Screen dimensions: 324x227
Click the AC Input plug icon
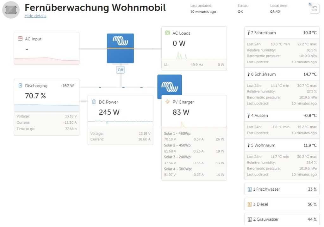click(x=20, y=39)
